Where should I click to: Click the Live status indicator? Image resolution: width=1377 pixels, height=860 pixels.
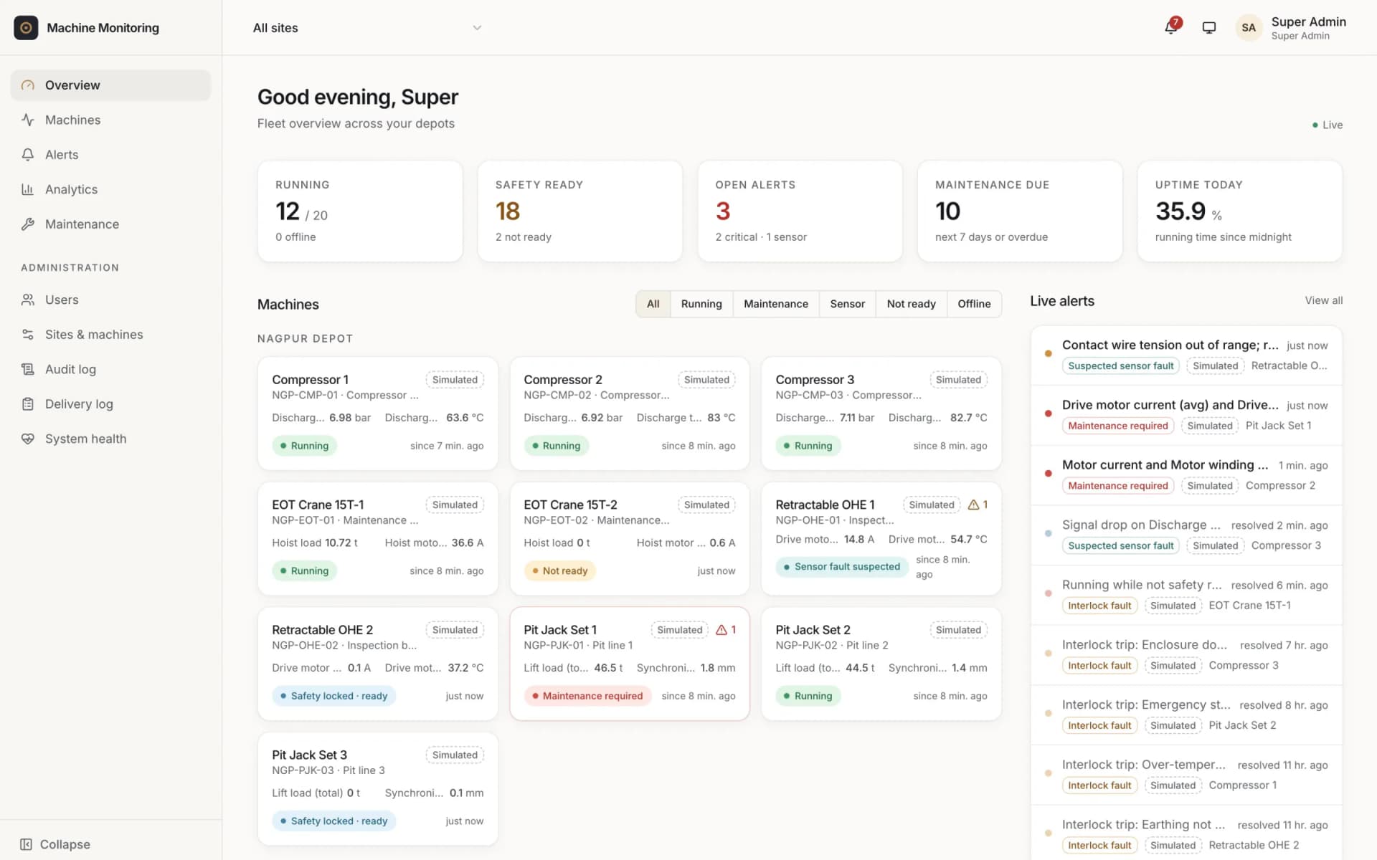point(1328,125)
